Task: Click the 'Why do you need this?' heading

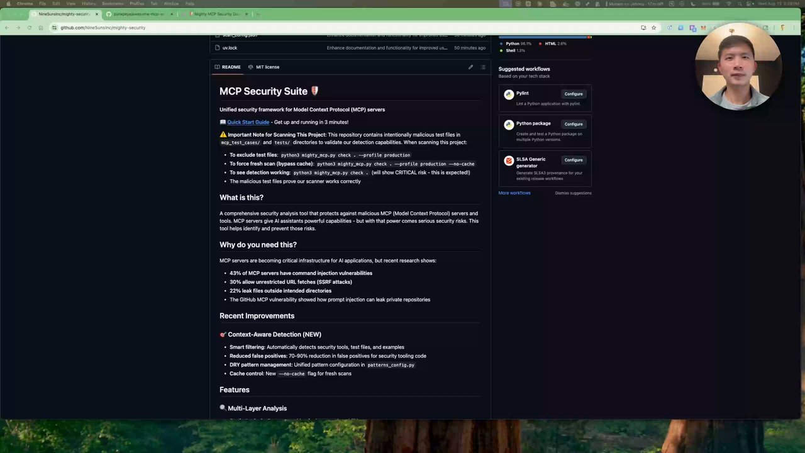Action: (x=258, y=245)
